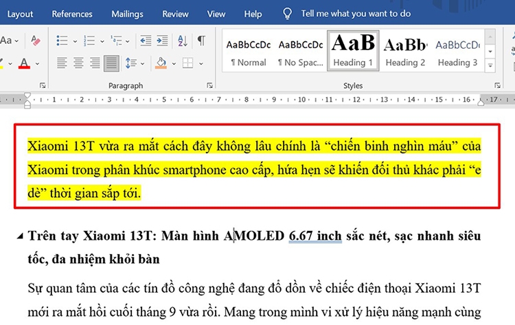
Task: Toggle Show/Hide paragraph marks
Action: (201, 41)
